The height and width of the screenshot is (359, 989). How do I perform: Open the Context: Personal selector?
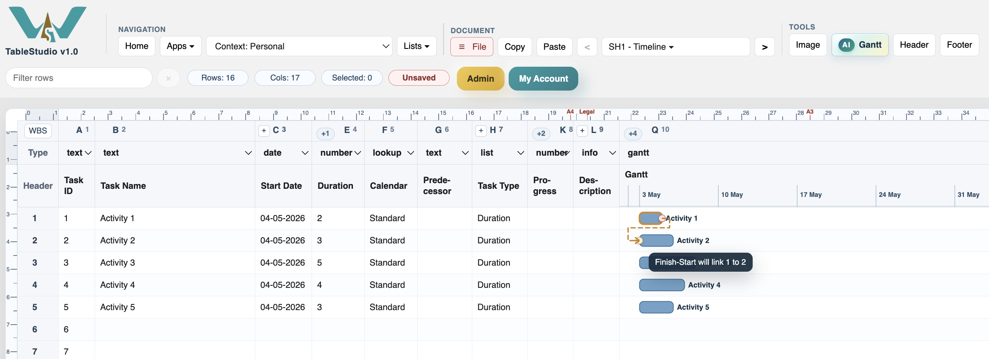[x=299, y=46]
